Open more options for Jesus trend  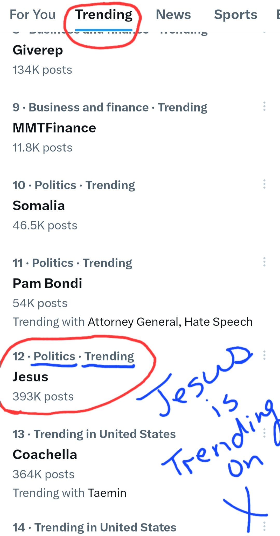coord(264,355)
